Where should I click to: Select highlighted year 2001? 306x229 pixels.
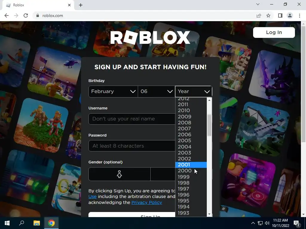191,165
